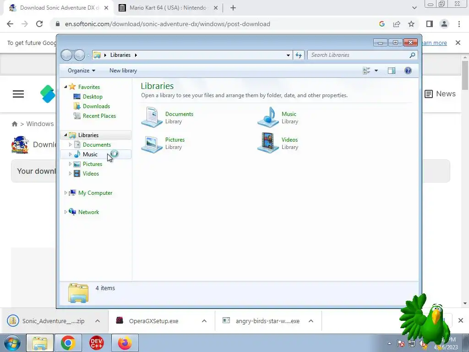Open Chrome profile avatar icon
469x352 pixels.
(444, 24)
